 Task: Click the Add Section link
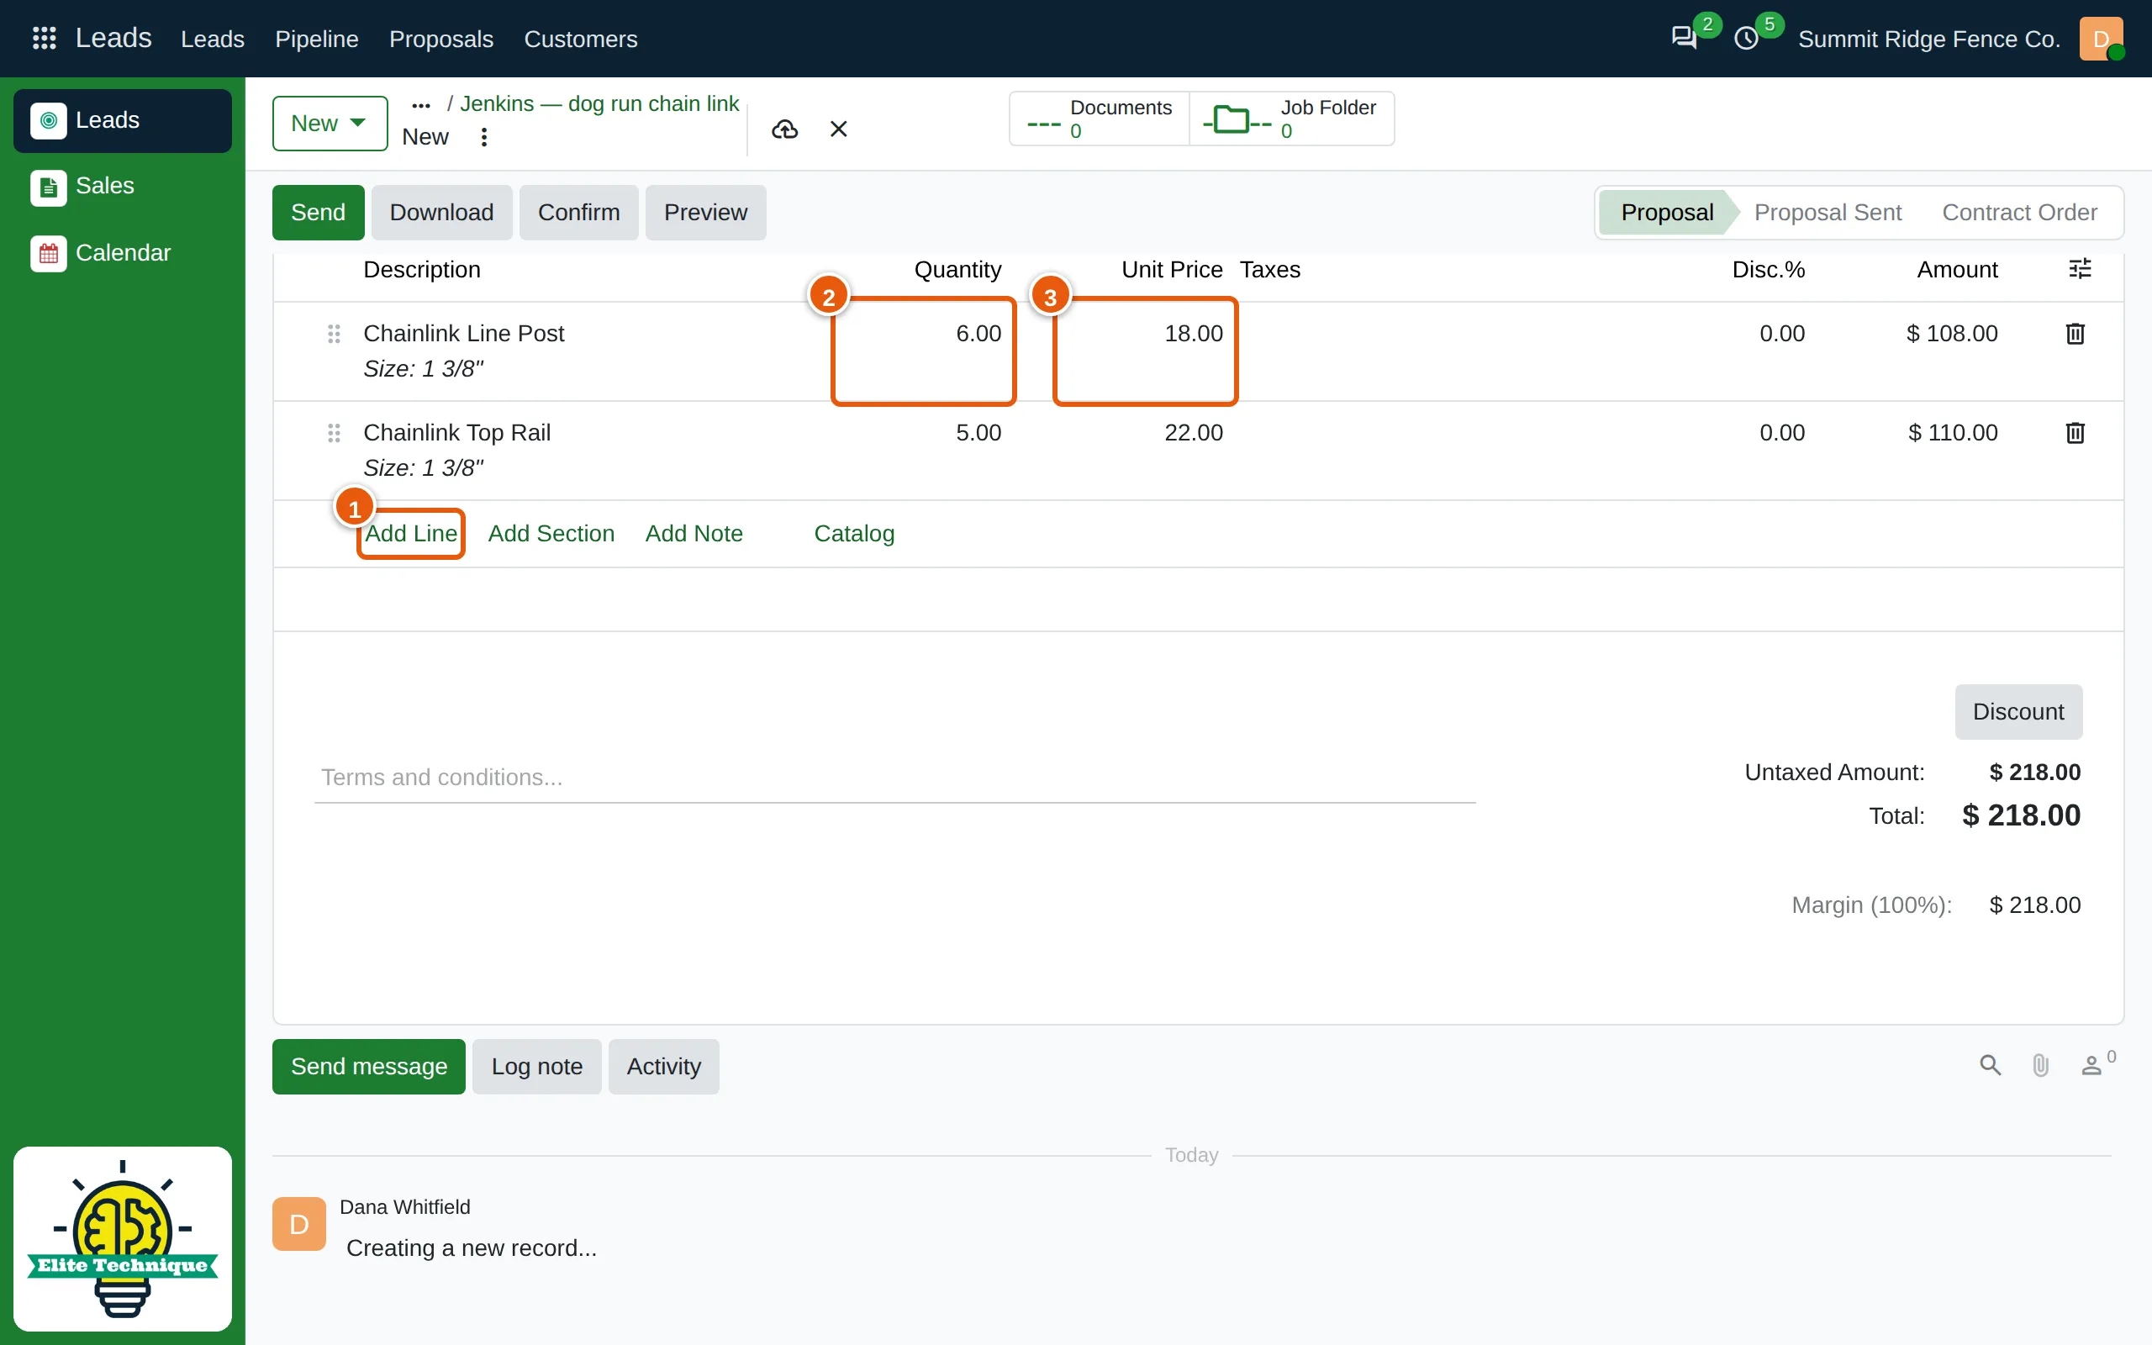point(551,534)
